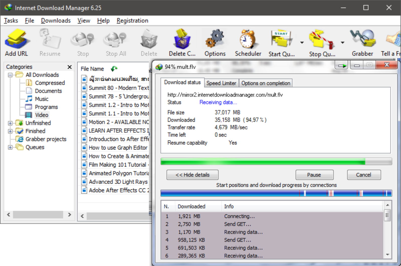Click the Delete Completed toolbar icon
The image size is (401, 266).
click(182, 39)
